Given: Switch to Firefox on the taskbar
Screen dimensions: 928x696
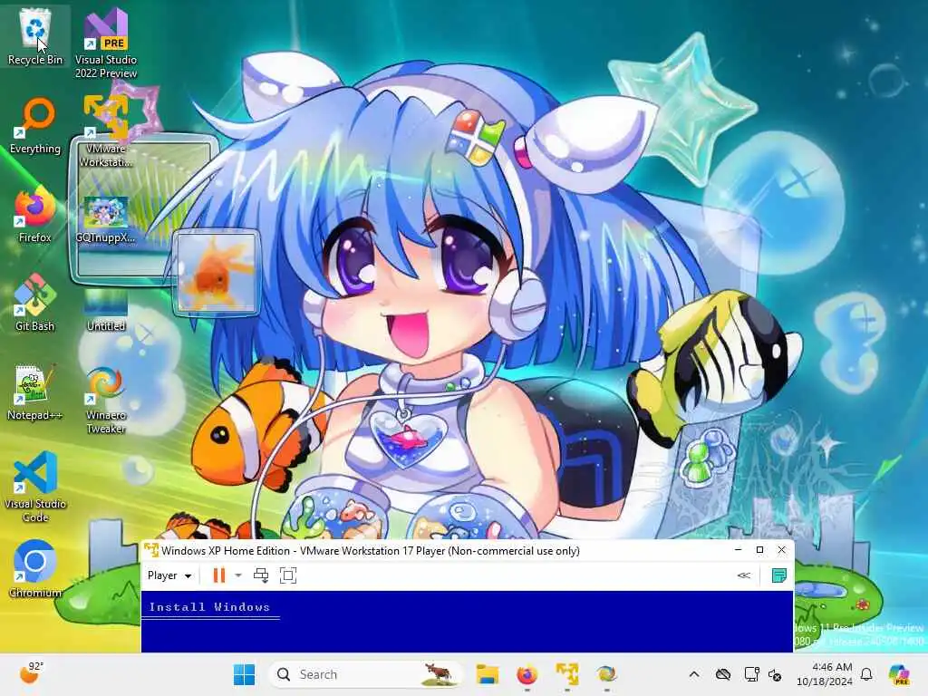Looking at the screenshot, I should tap(527, 674).
